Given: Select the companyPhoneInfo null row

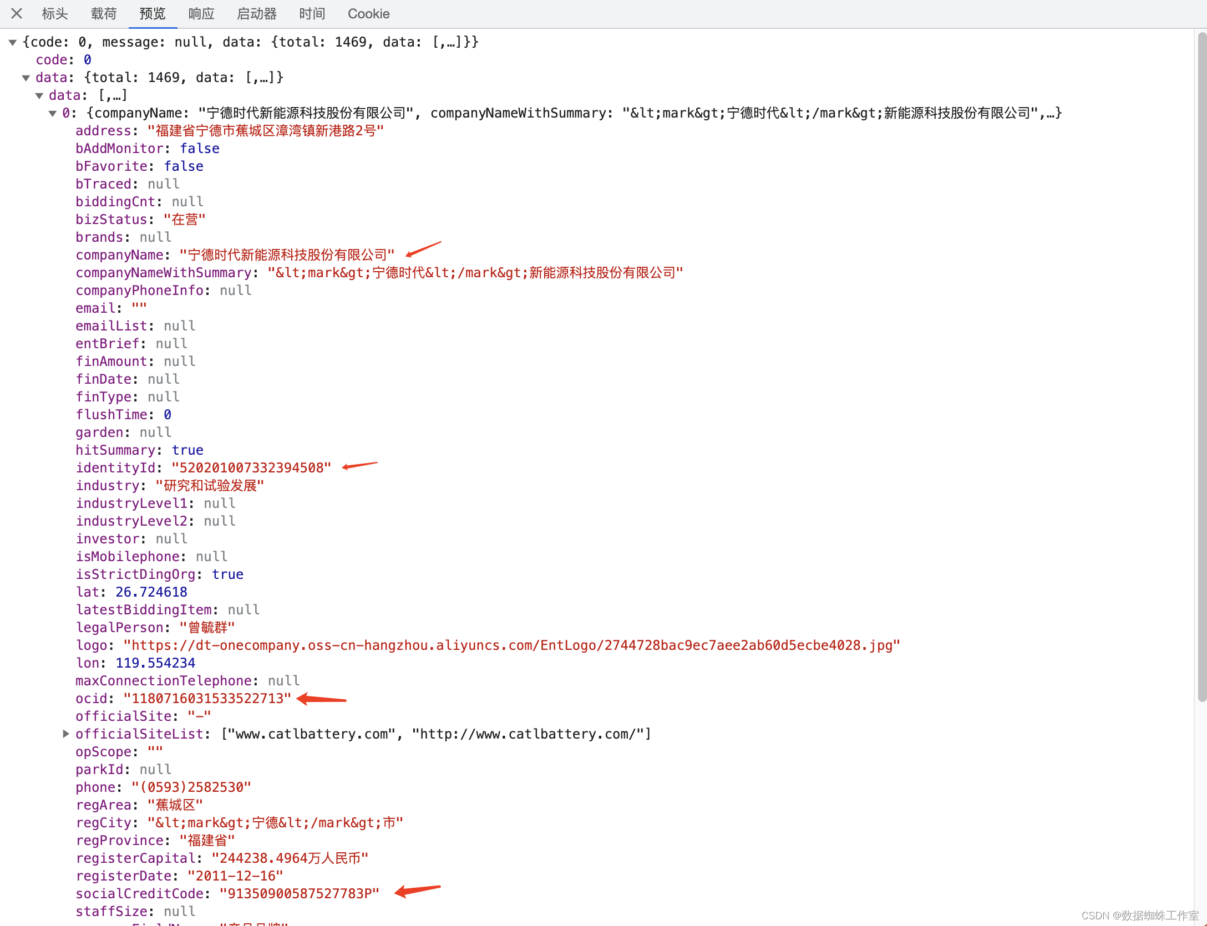Looking at the screenshot, I should tap(164, 291).
